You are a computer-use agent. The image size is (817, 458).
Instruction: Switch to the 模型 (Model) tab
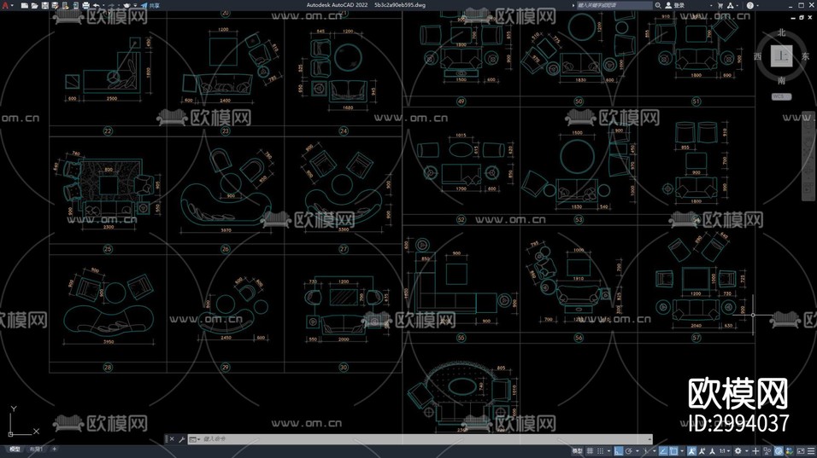coord(15,449)
